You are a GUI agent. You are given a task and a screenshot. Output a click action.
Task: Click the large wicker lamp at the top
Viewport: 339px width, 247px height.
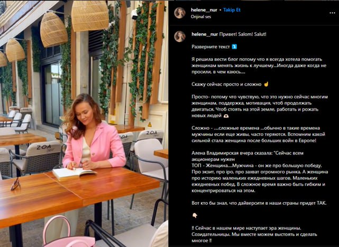pos(90,15)
